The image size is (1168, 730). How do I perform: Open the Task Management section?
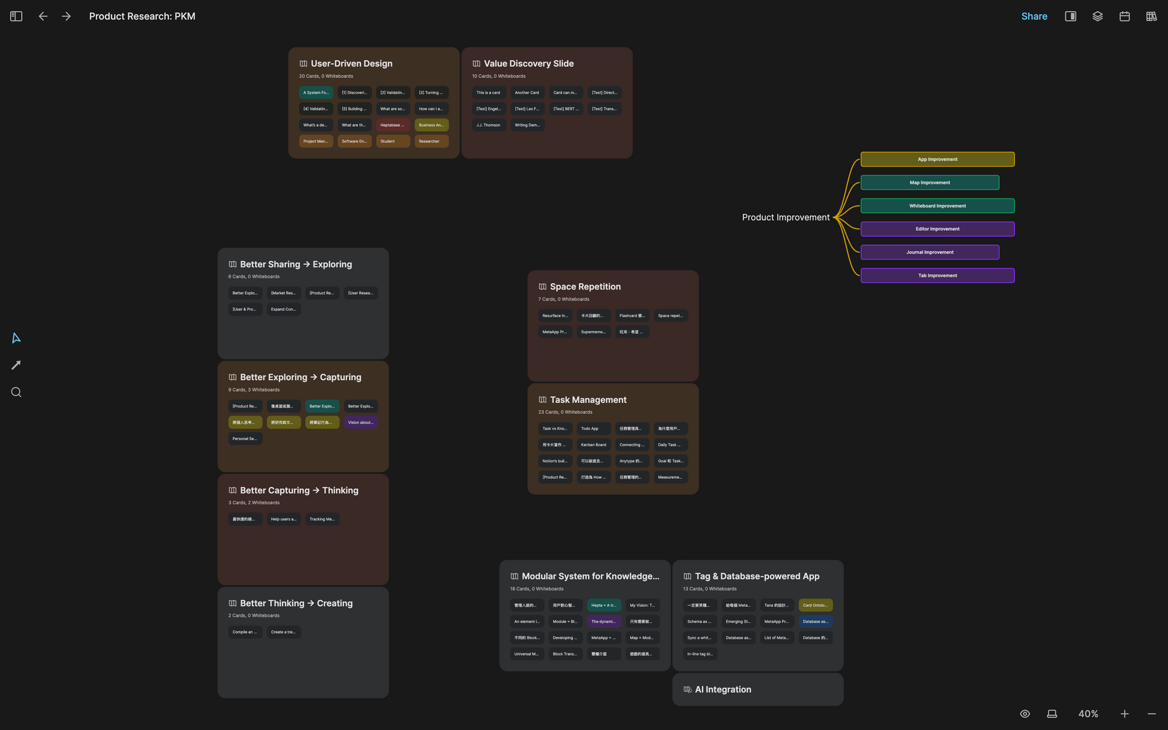click(588, 400)
